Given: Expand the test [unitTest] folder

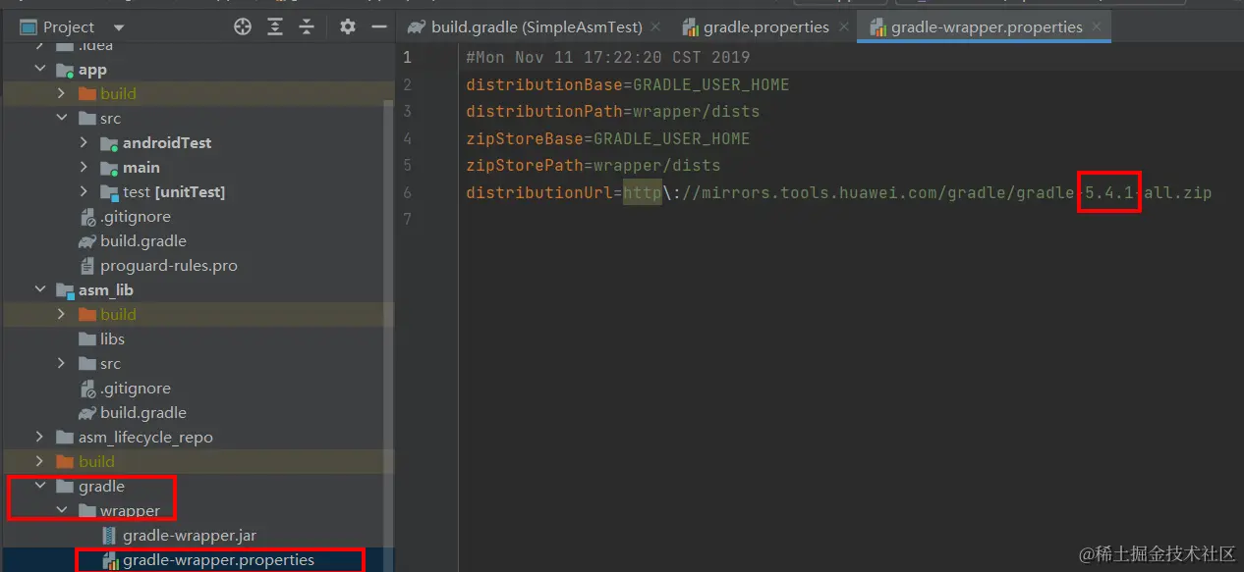Looking at the screenshot, I should coord(85,192).
